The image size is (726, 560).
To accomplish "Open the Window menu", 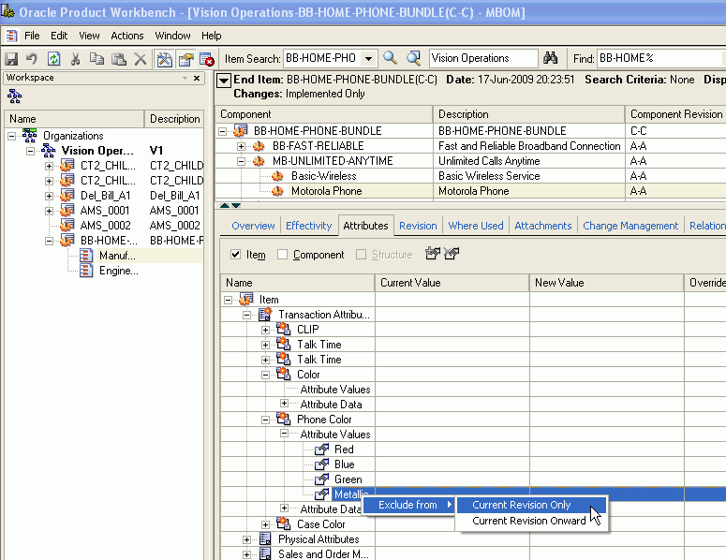I will (172, 36).
